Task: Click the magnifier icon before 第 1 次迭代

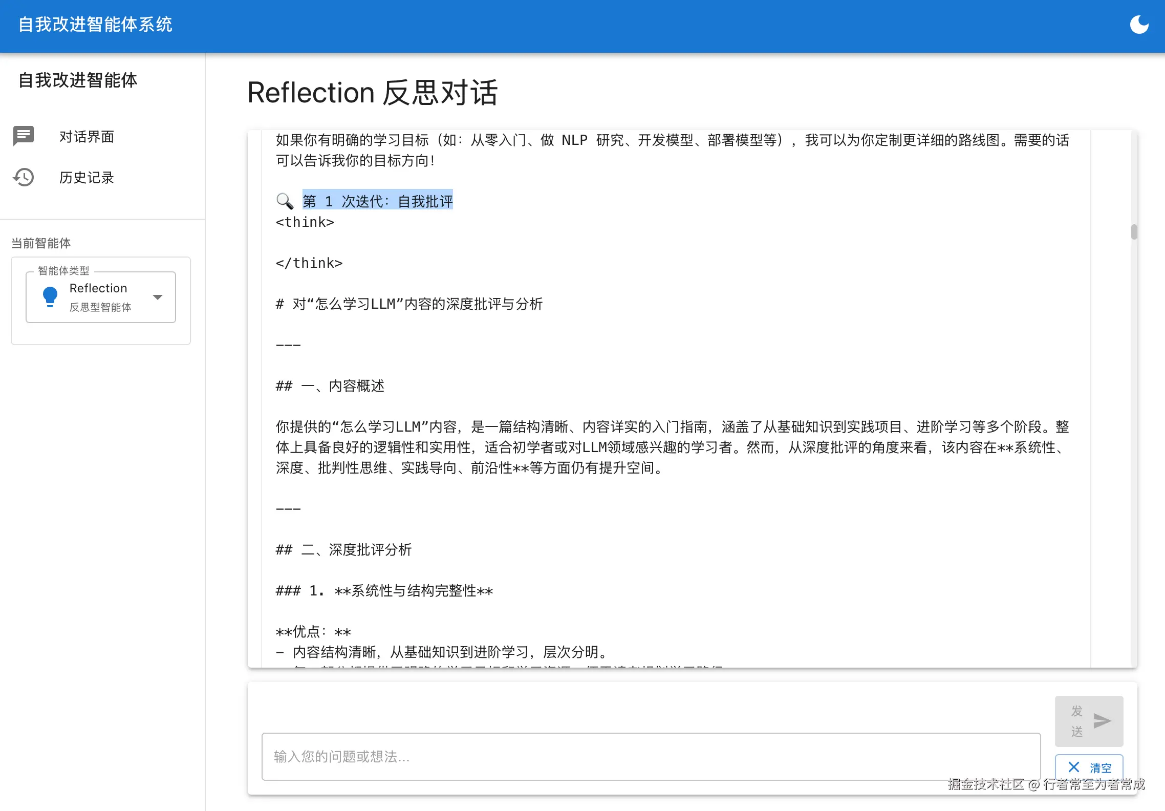Action: (285, 201)
